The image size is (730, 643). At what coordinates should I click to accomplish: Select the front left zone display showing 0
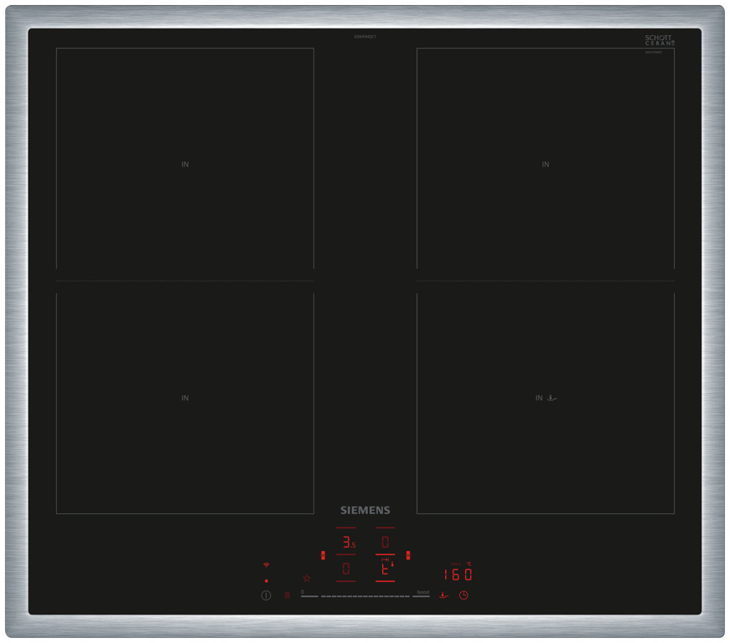pos(346,568)
